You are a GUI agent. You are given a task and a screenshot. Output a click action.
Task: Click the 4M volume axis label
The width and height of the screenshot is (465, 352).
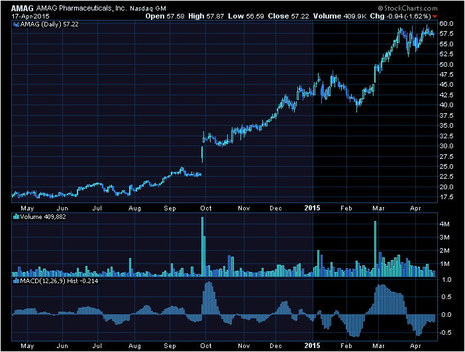click(444, 224)
